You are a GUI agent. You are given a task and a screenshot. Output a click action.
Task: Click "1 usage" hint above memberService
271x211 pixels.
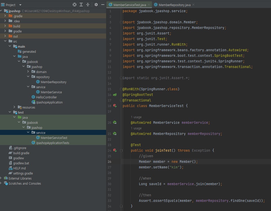(136, 117)
